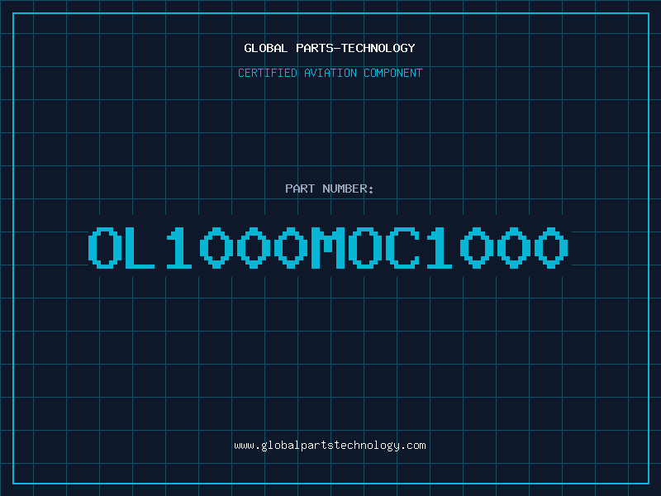Image resolution: width=661 pixels, height=496 pixels.
Task: Select the part number OL1000MOC1000
Action: point(328,247)
